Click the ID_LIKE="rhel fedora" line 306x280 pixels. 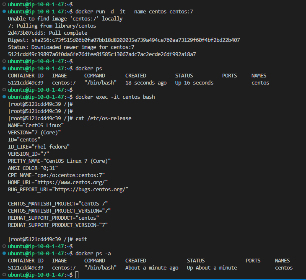[x=39, y=147]
